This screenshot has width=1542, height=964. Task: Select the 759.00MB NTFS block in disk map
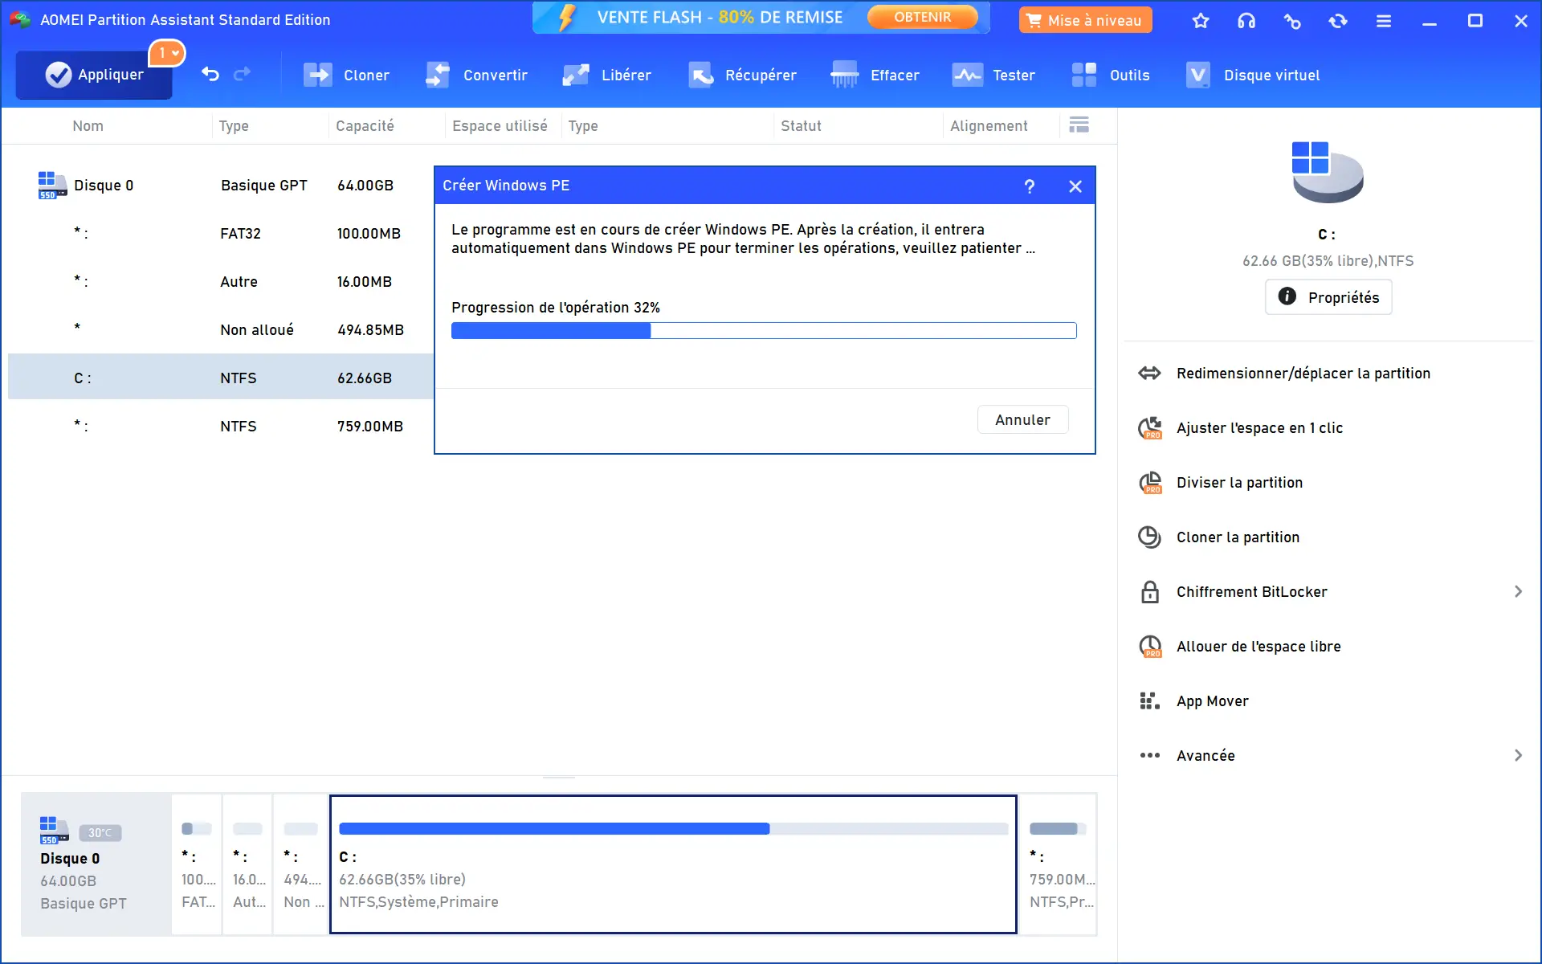click(1059, 864)
